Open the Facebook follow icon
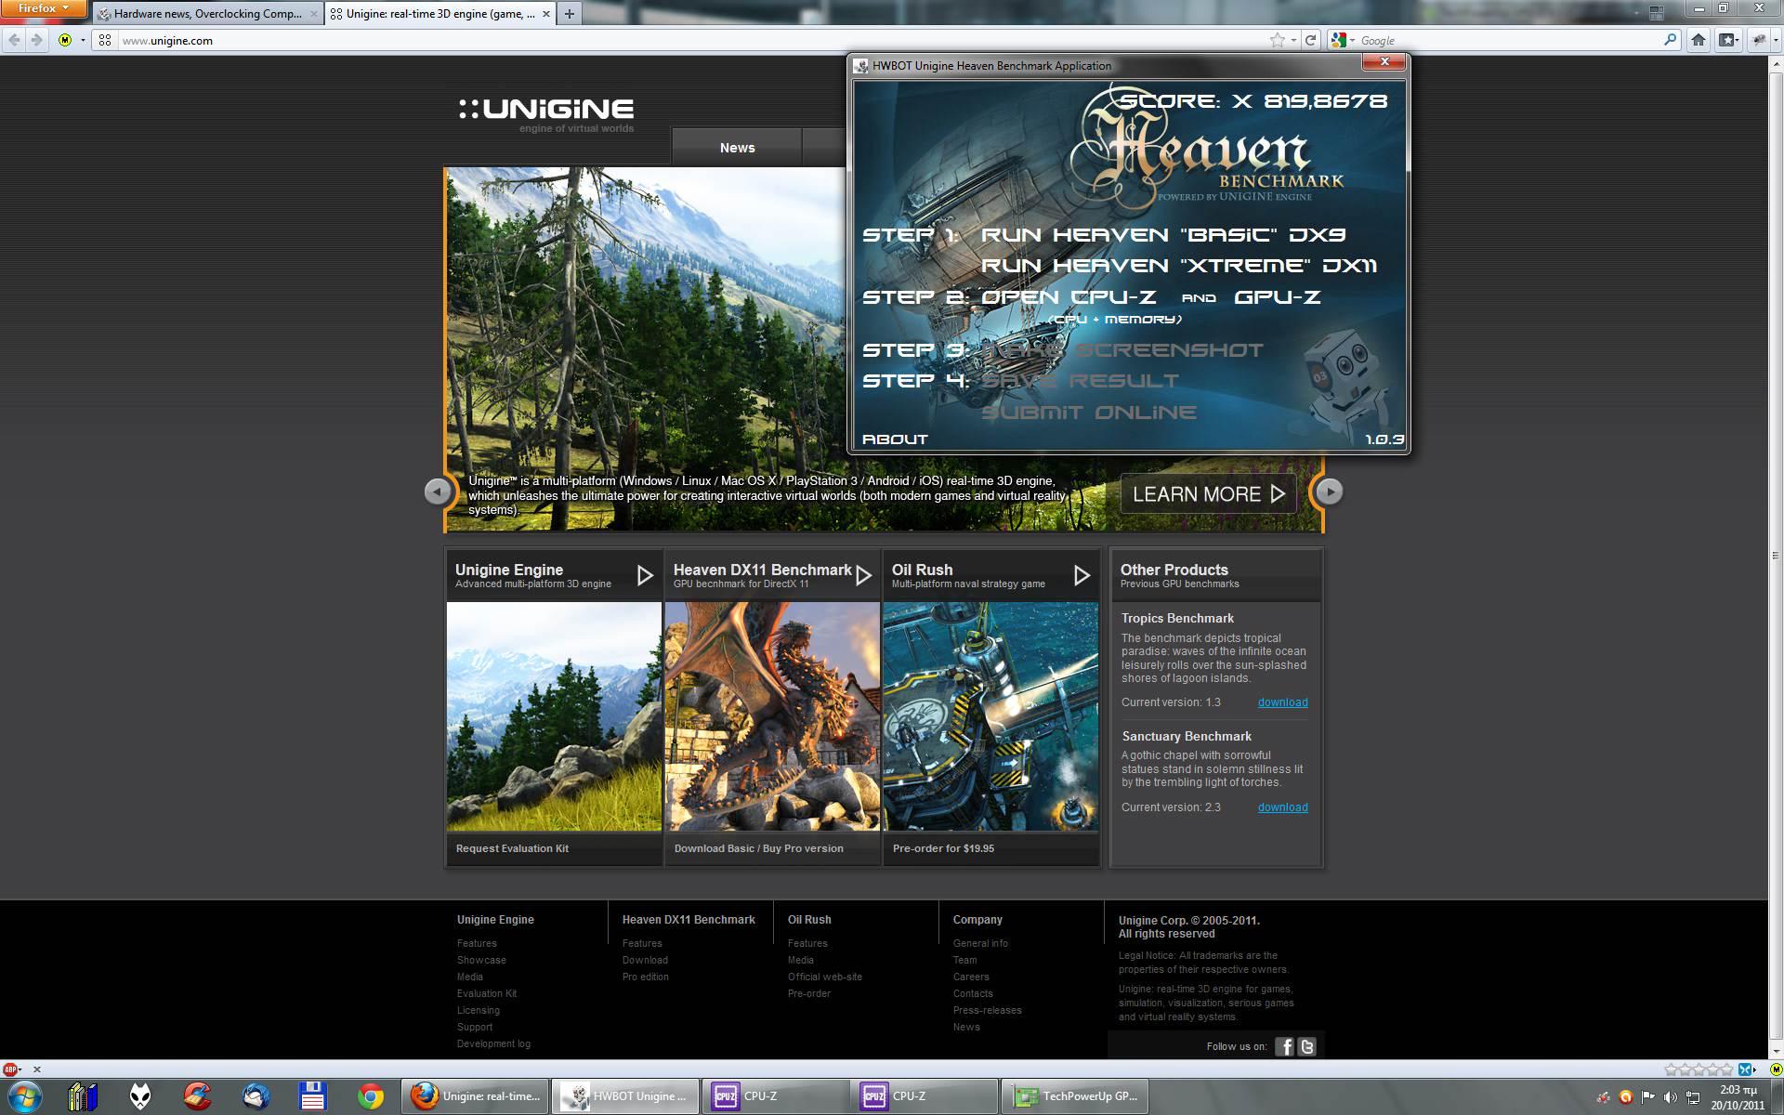This screenshot has height=1115, width=1784. (1285, 1047)
